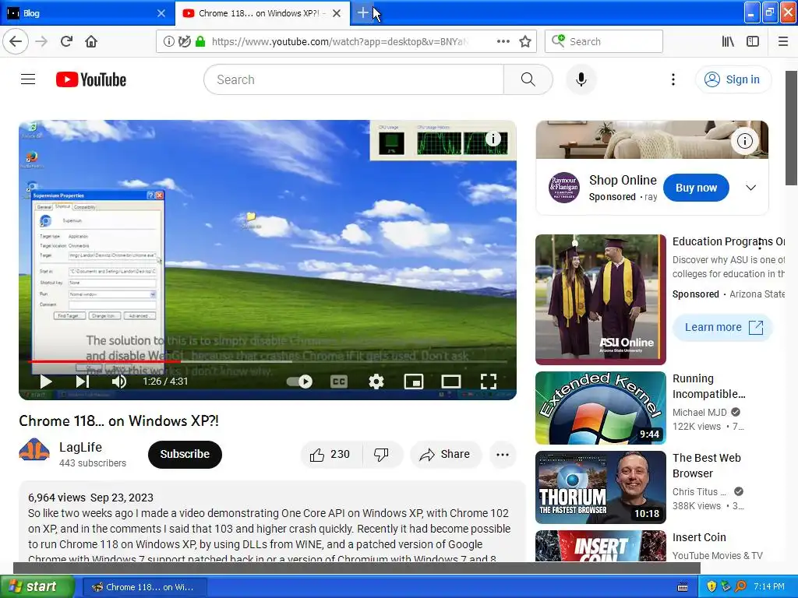Screen dimensions: 798x598
Task: Open LagLife channel name link
Action: point(80,447)
